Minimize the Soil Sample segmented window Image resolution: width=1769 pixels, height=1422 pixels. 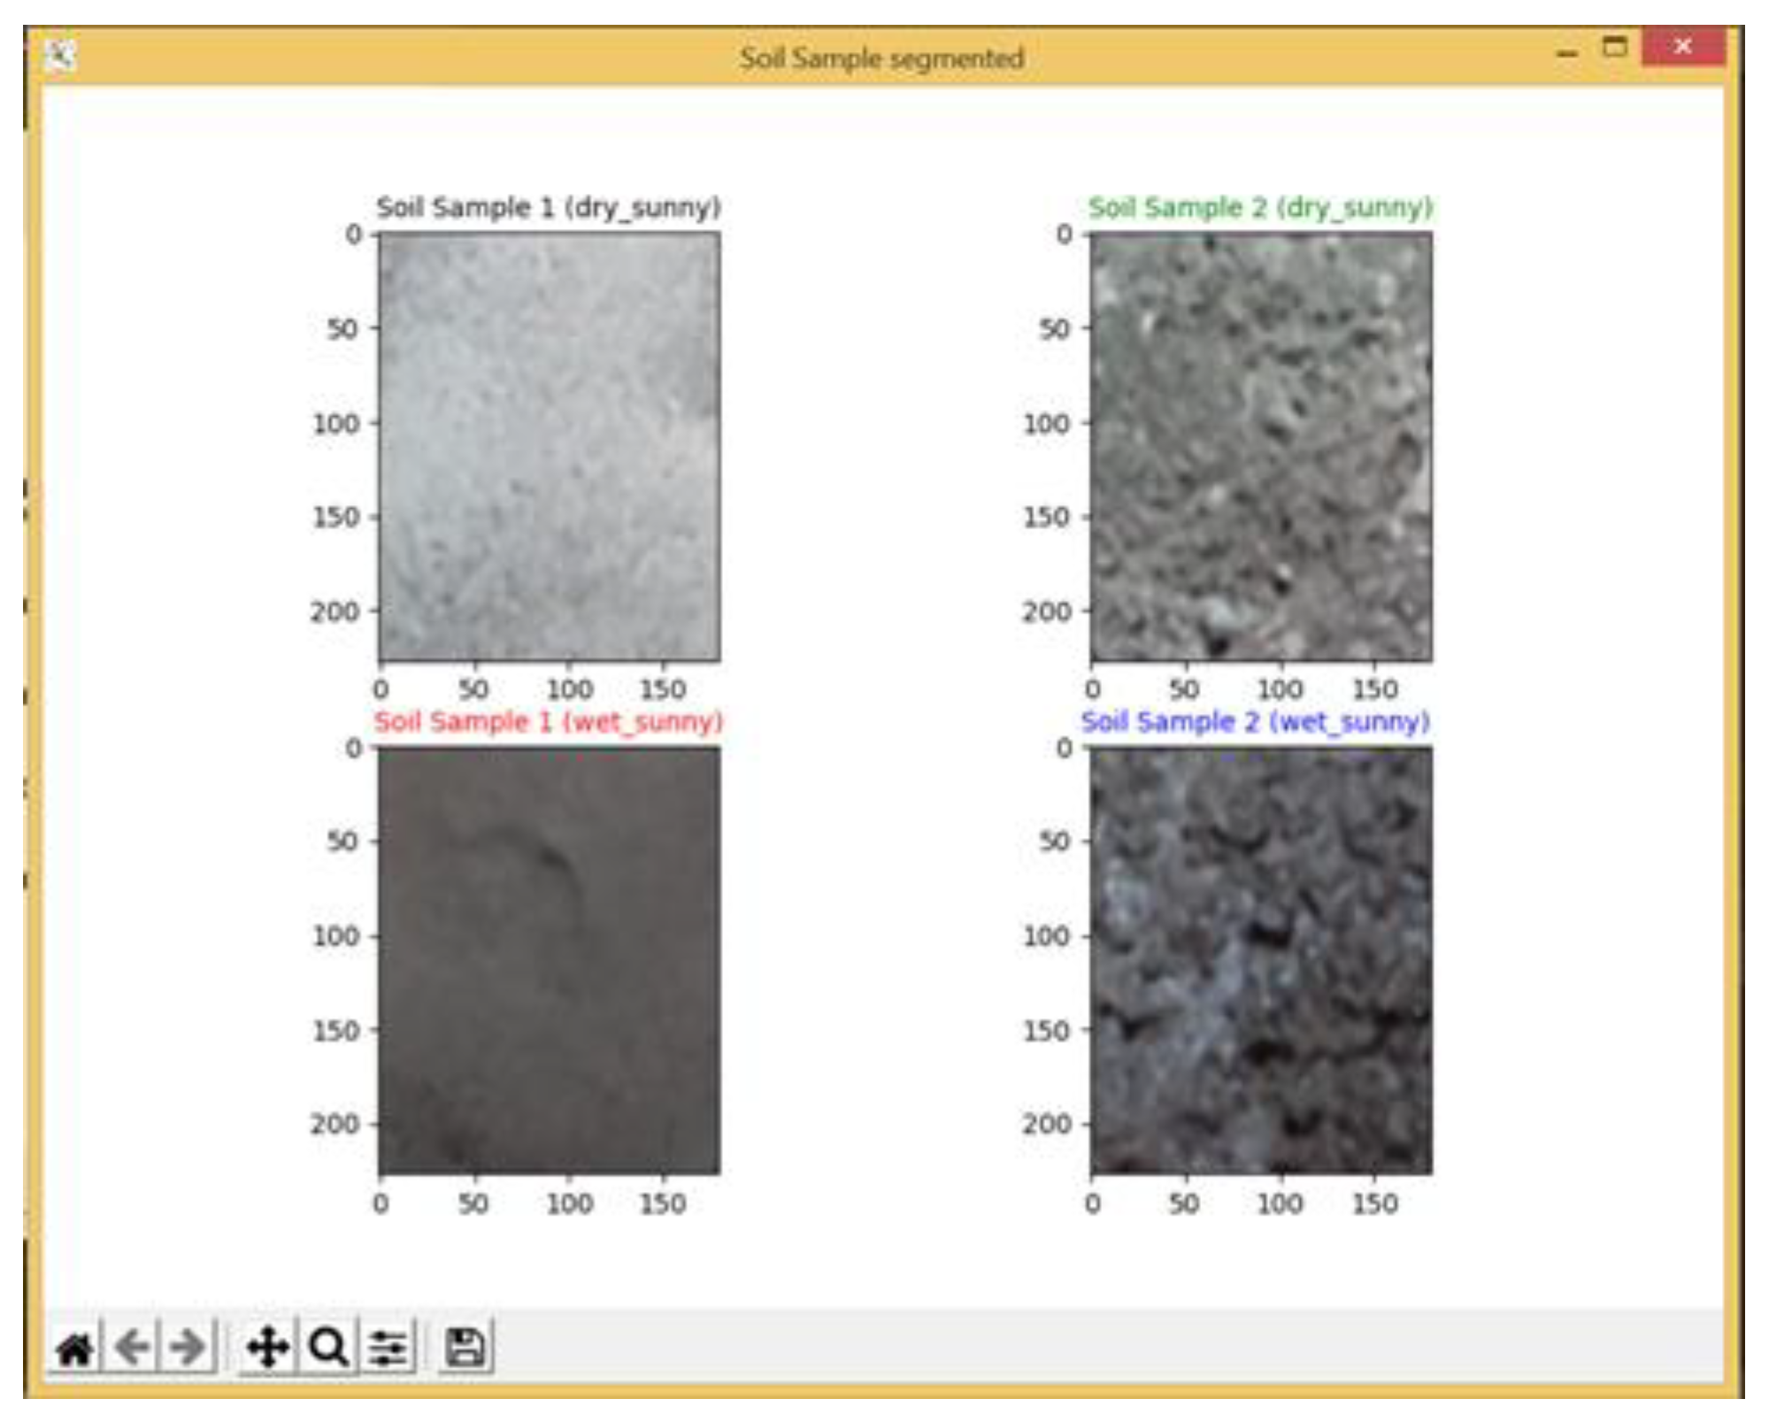[x=1567, y=53]
